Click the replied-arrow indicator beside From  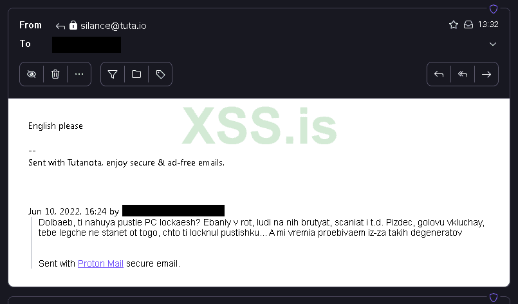60,26
